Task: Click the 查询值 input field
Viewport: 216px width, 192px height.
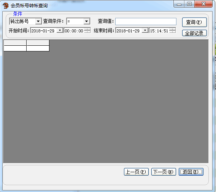Action: coord(146,22)
